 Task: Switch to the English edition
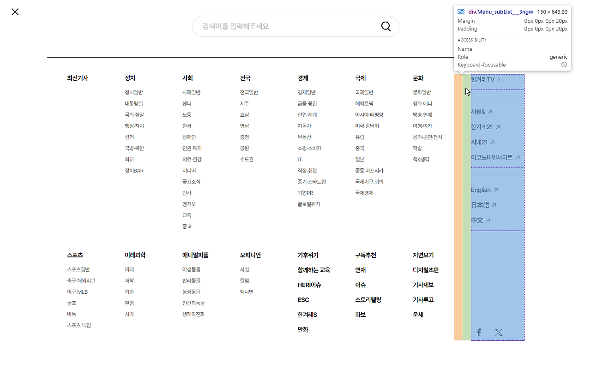(484, 190)
